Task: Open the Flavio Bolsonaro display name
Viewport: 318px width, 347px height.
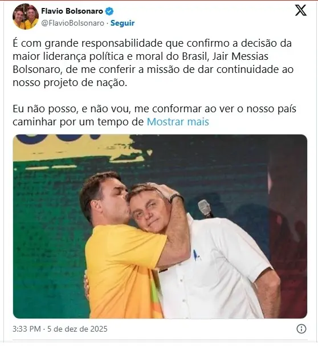Action: [72, 11]
